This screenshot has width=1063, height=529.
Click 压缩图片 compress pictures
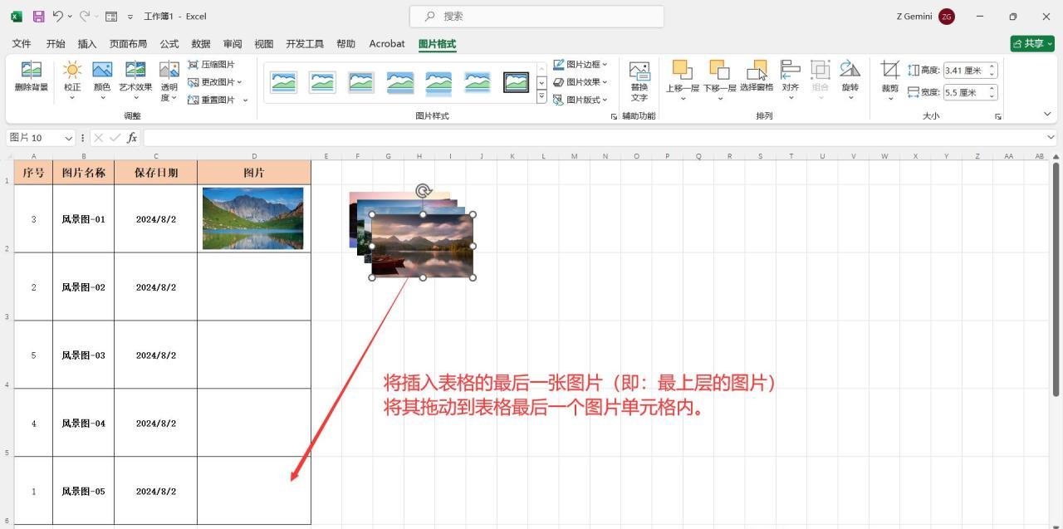click(212, 64)
